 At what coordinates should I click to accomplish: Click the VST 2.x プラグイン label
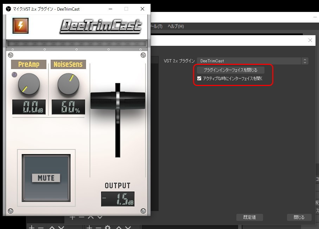pyautogui.click(x=179, y=61)
